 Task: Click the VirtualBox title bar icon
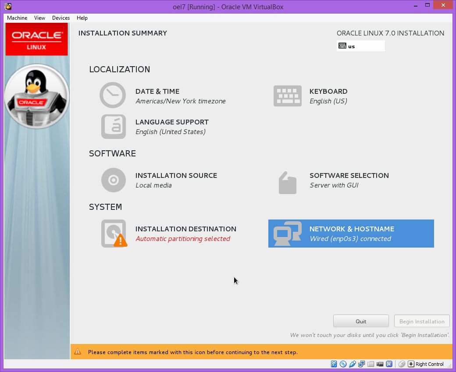(8, 6)
